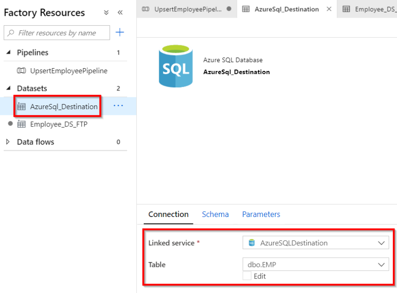Click the dataset icon beside Employee_DS_FTP
Viewport: 397px width, 293px height.
(x=22, y=124)
